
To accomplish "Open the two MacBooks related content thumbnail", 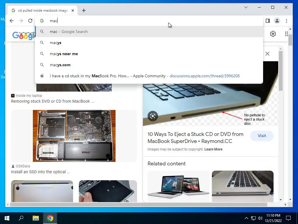I will click(178, 186).
